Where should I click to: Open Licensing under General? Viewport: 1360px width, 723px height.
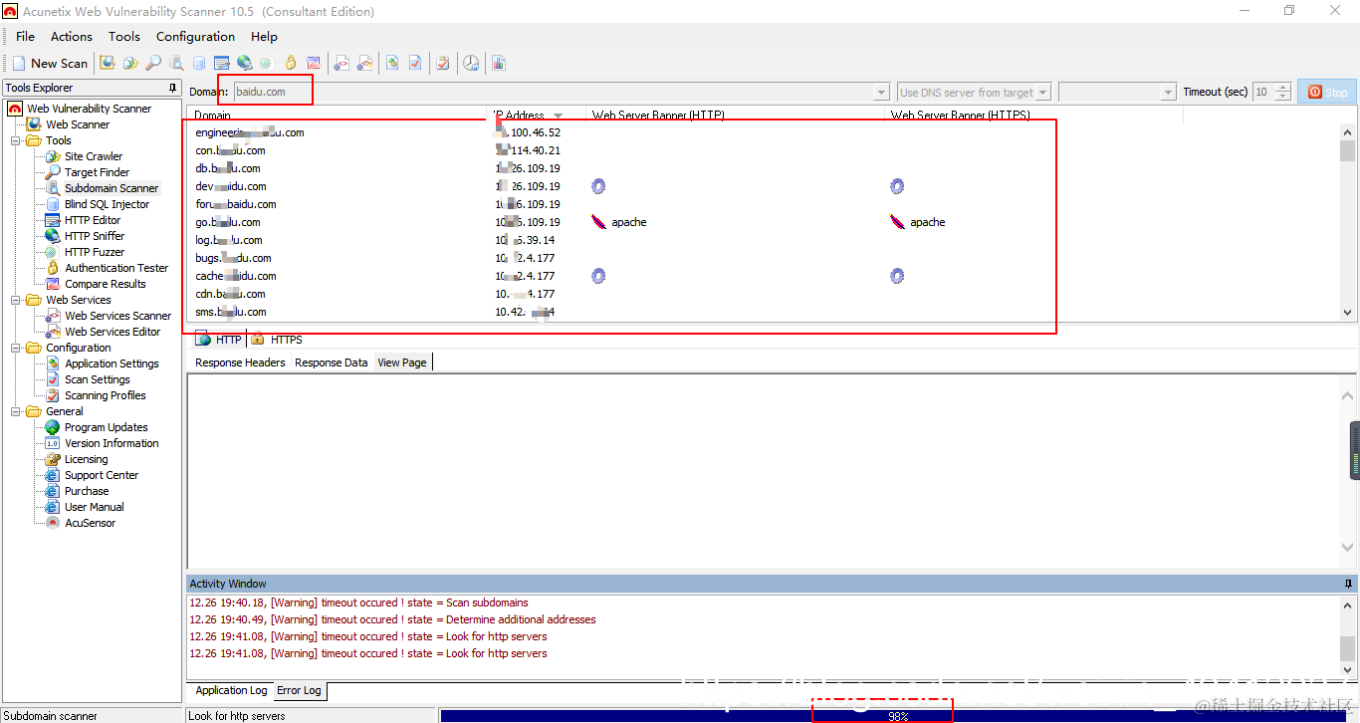[86, 459]
